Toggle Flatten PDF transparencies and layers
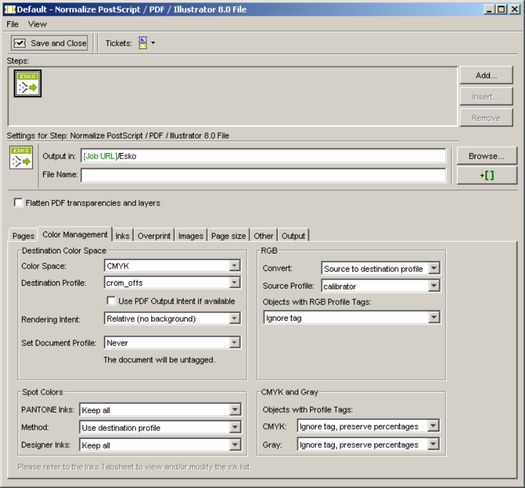Screen dimensions: 525x488 tap(18, 202)
